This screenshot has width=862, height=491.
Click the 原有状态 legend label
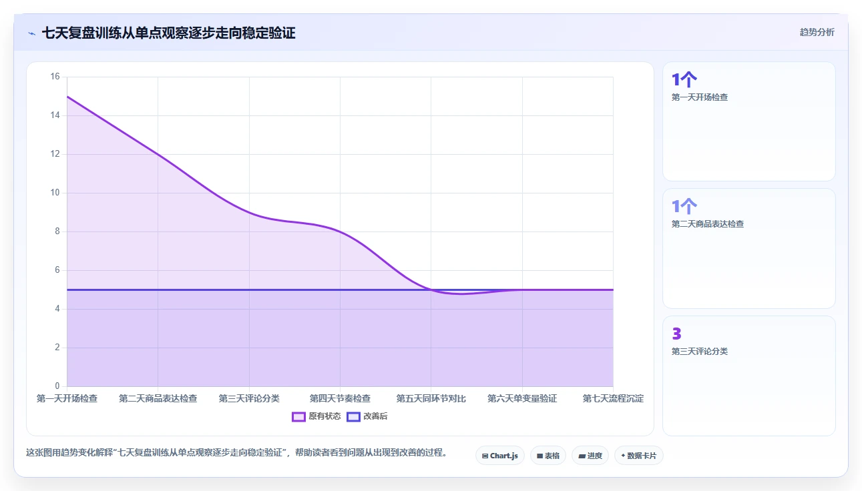pyautogui.click(x=325, y=416)
